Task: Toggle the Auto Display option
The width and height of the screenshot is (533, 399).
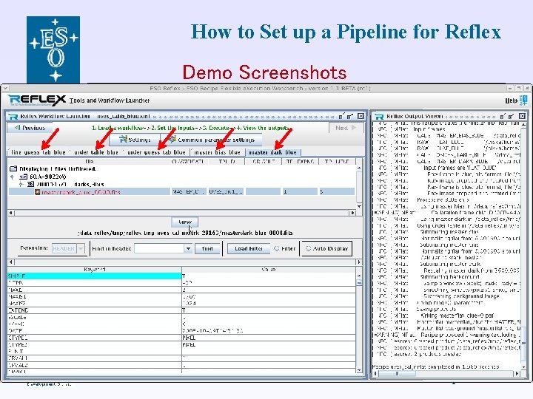Action: point(327,248)
